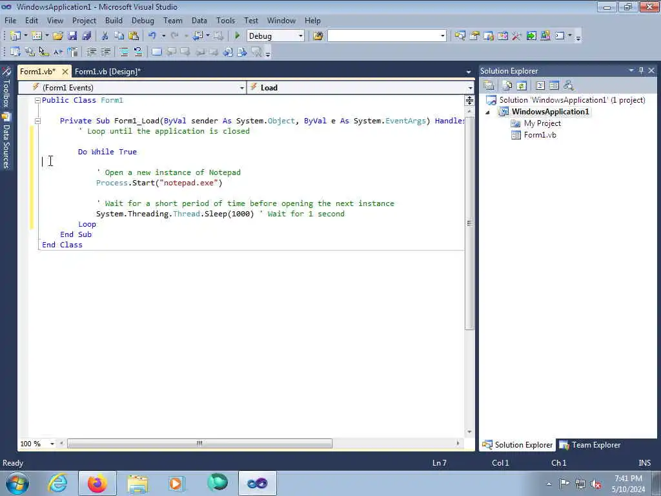
Task: Start debugging with the green play arrow
Action: [238, 36]
